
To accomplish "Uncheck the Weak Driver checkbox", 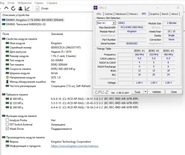I will [x=7, y=129].
